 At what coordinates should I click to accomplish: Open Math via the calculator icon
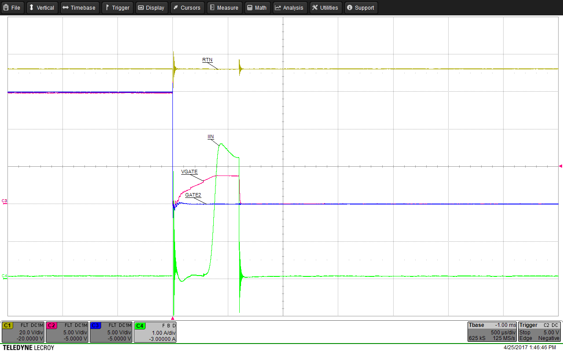pos(249,7)
